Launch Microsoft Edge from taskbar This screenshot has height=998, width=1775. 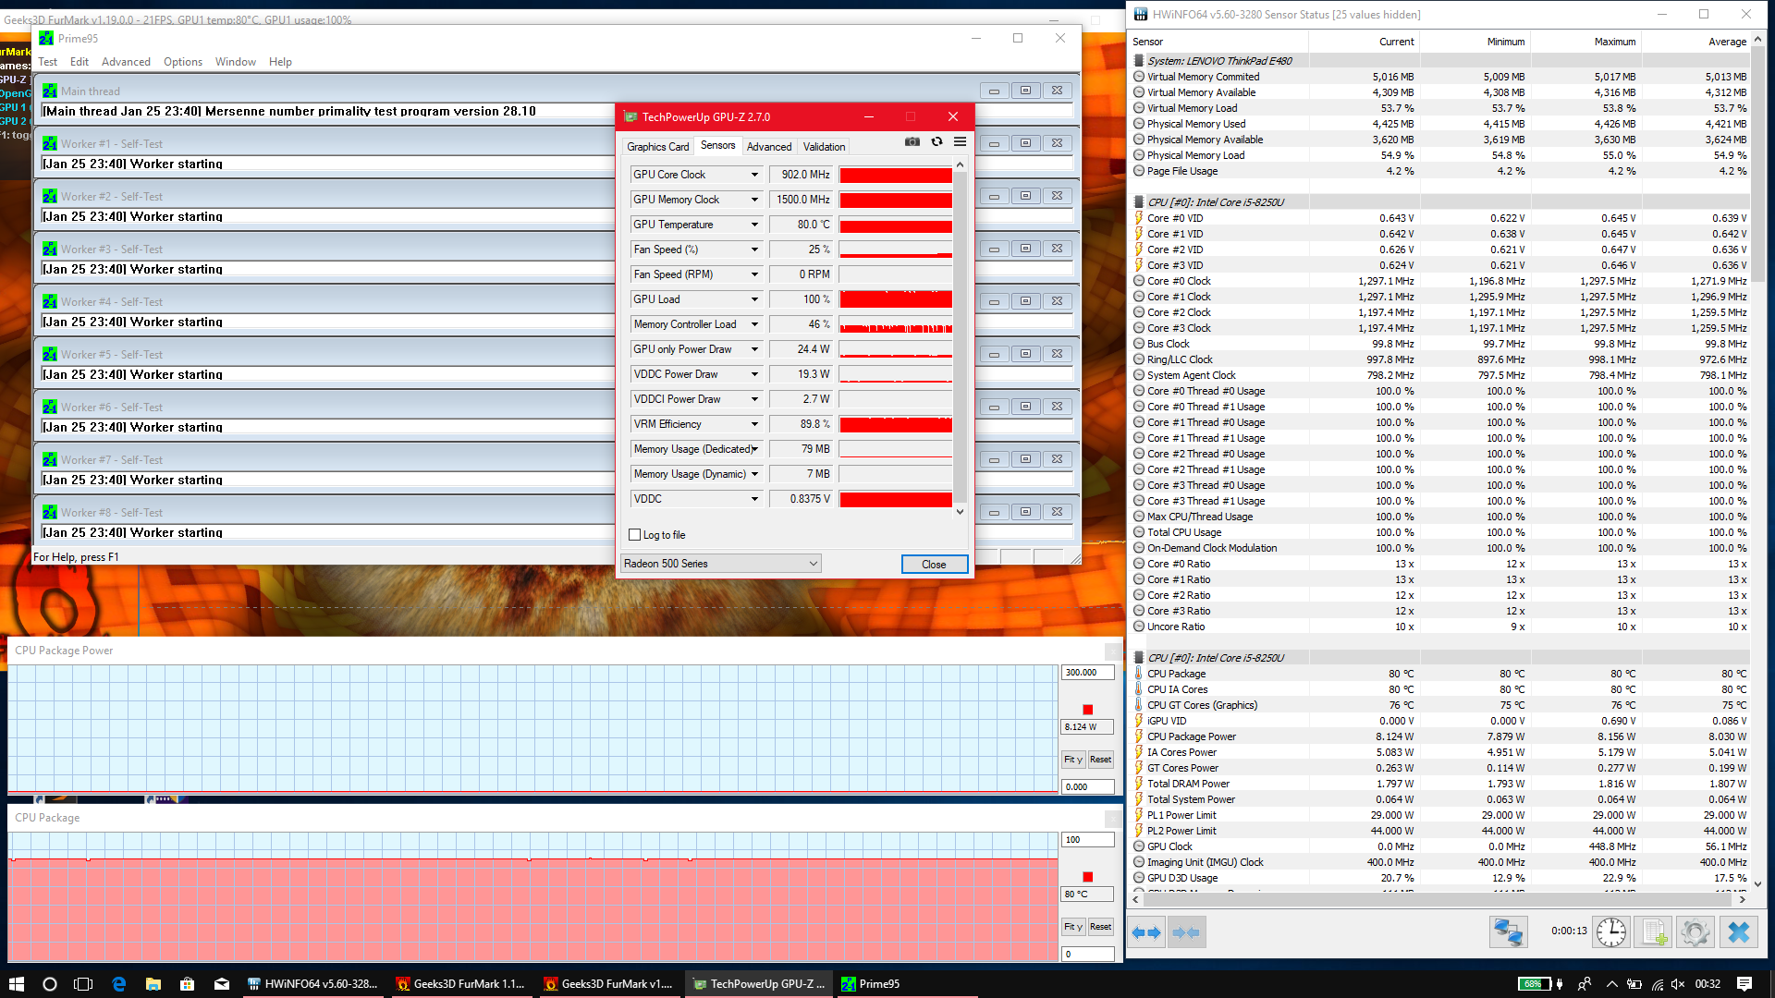pyautogui.click(x=118, y=984)
